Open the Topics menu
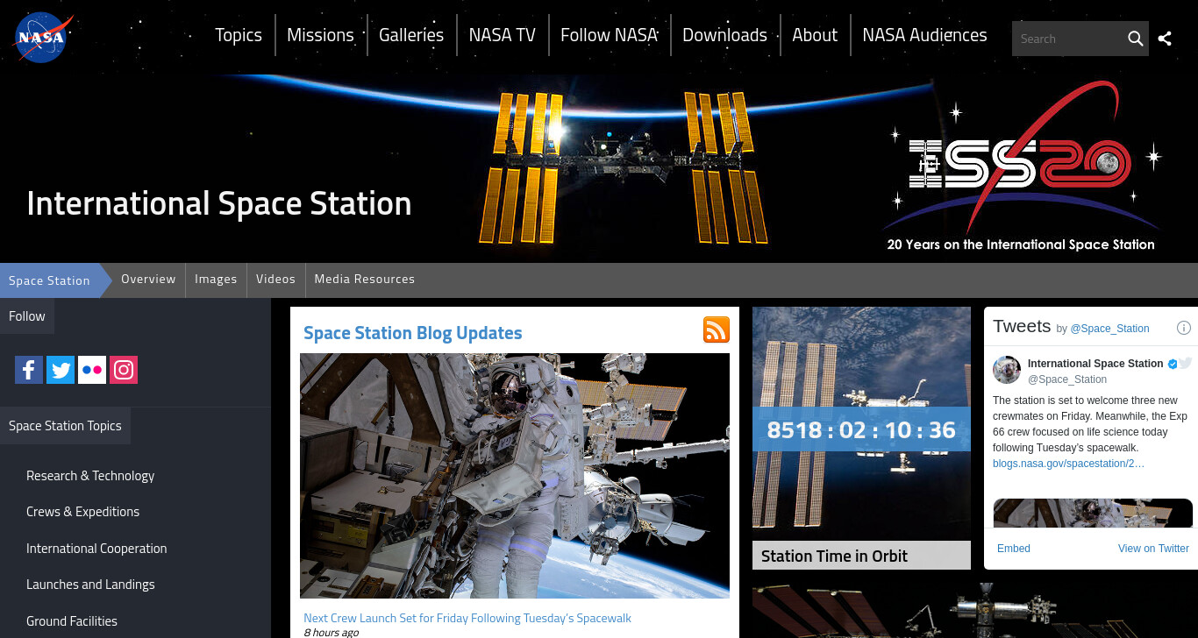 click(239, 35)
